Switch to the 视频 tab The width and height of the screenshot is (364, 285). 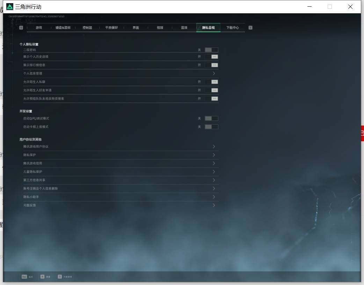[160, 28]
